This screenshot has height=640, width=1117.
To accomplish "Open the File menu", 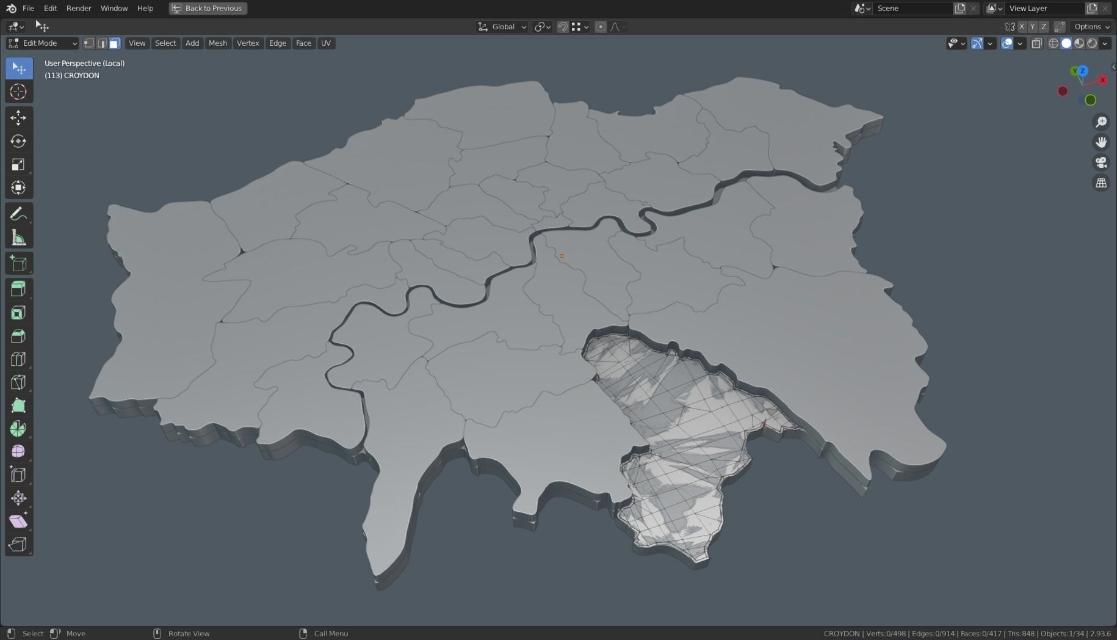I will [x=28, y=8].
